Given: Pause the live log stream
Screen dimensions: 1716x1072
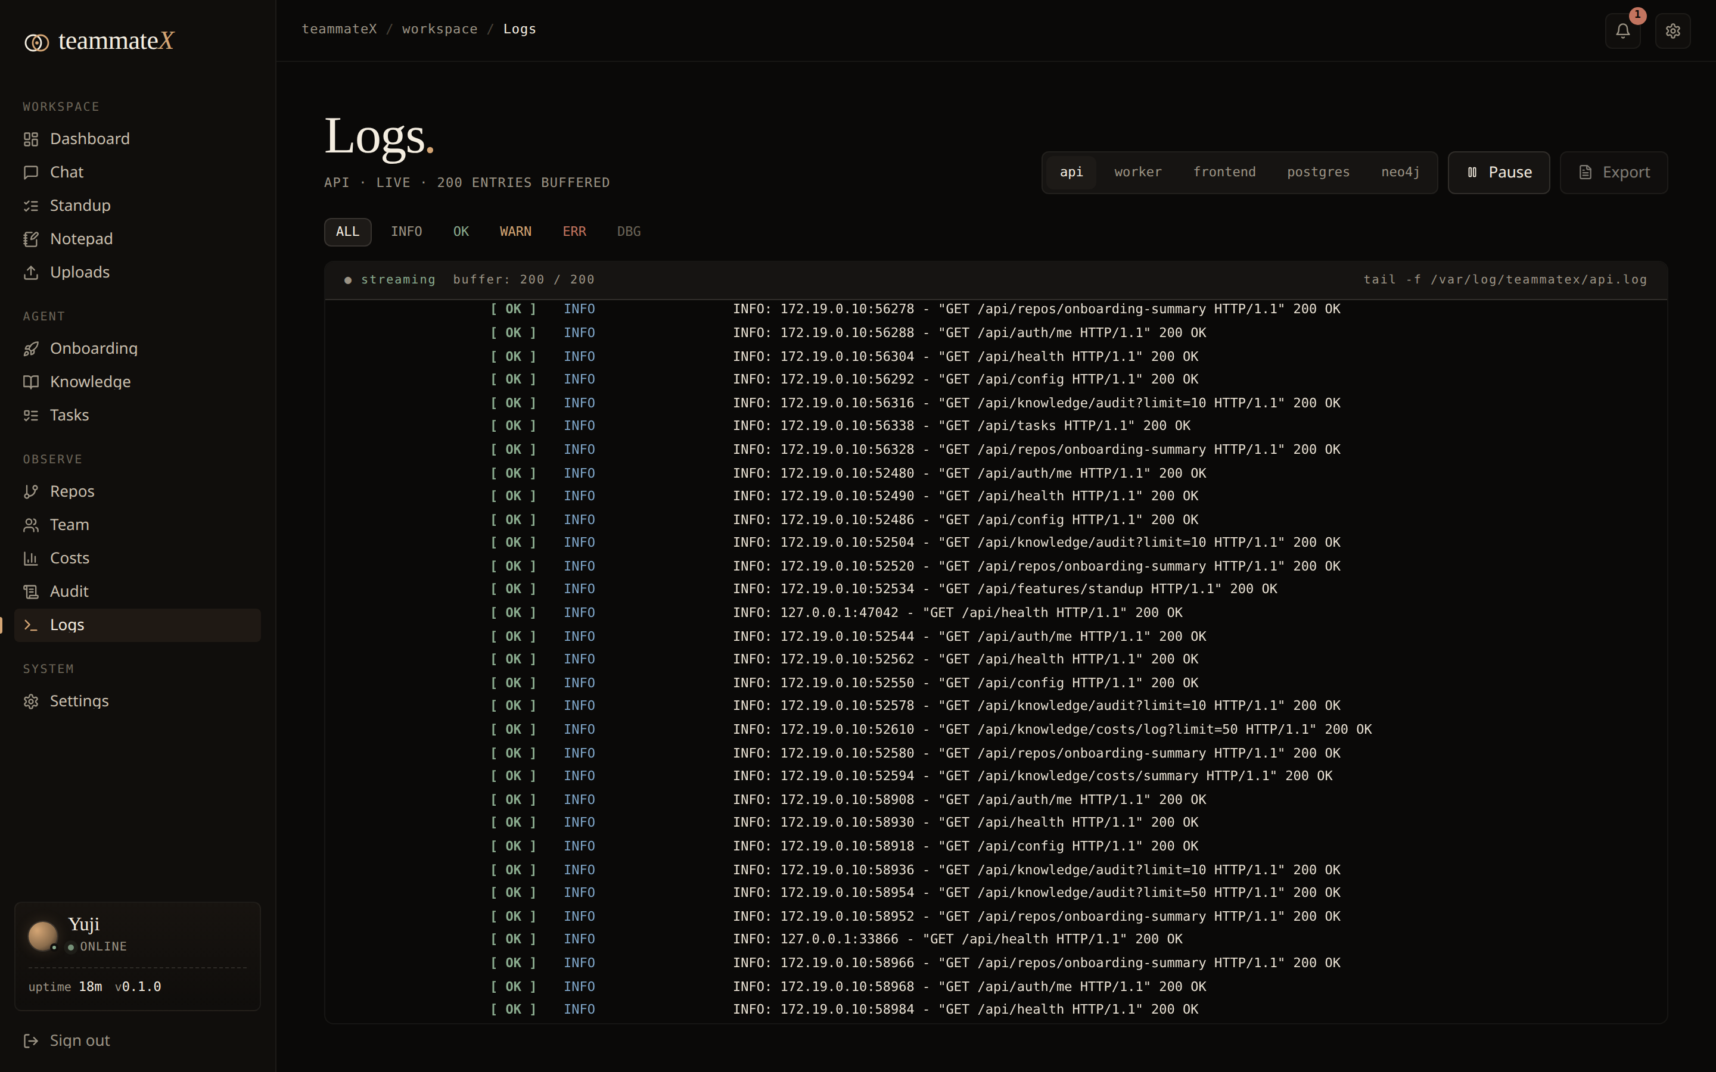Looking at the screenshot, I should (1499, 172).
